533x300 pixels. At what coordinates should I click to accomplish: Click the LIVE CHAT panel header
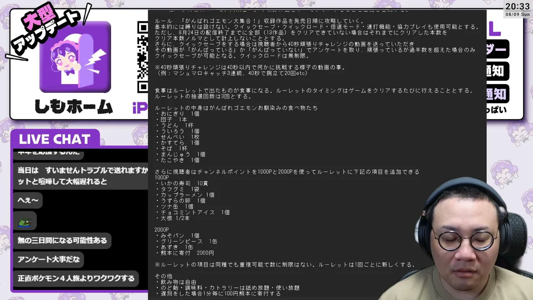point(55,139)
